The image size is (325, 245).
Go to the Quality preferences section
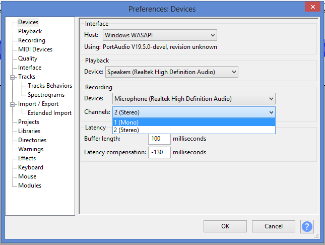[x=28, y=58]
